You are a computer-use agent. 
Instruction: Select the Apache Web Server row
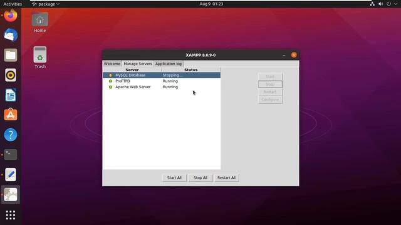tap(162, 87)
